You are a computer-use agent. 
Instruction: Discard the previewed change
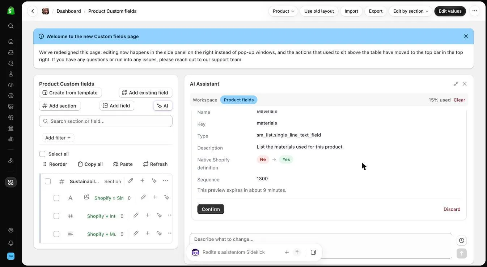pos(452,209)
